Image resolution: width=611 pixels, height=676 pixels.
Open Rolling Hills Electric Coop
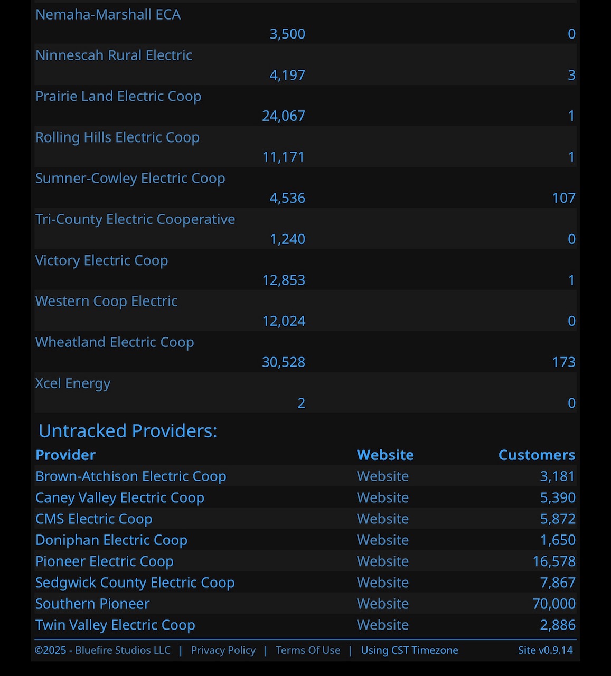[x=117, y=137]
